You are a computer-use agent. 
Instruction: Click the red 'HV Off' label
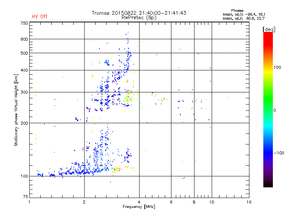click(40, 16)
